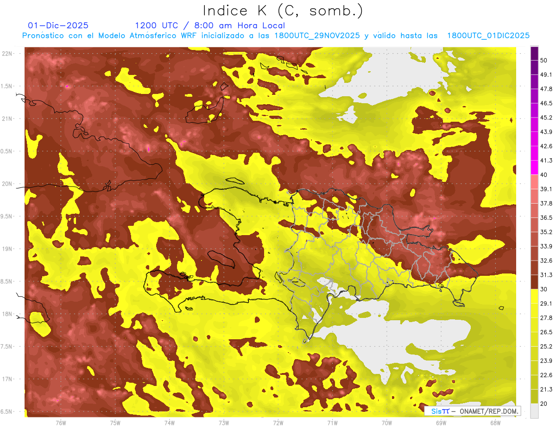Click the bright magenta swatch between 40 and 41.3

[x=534, y=168]
